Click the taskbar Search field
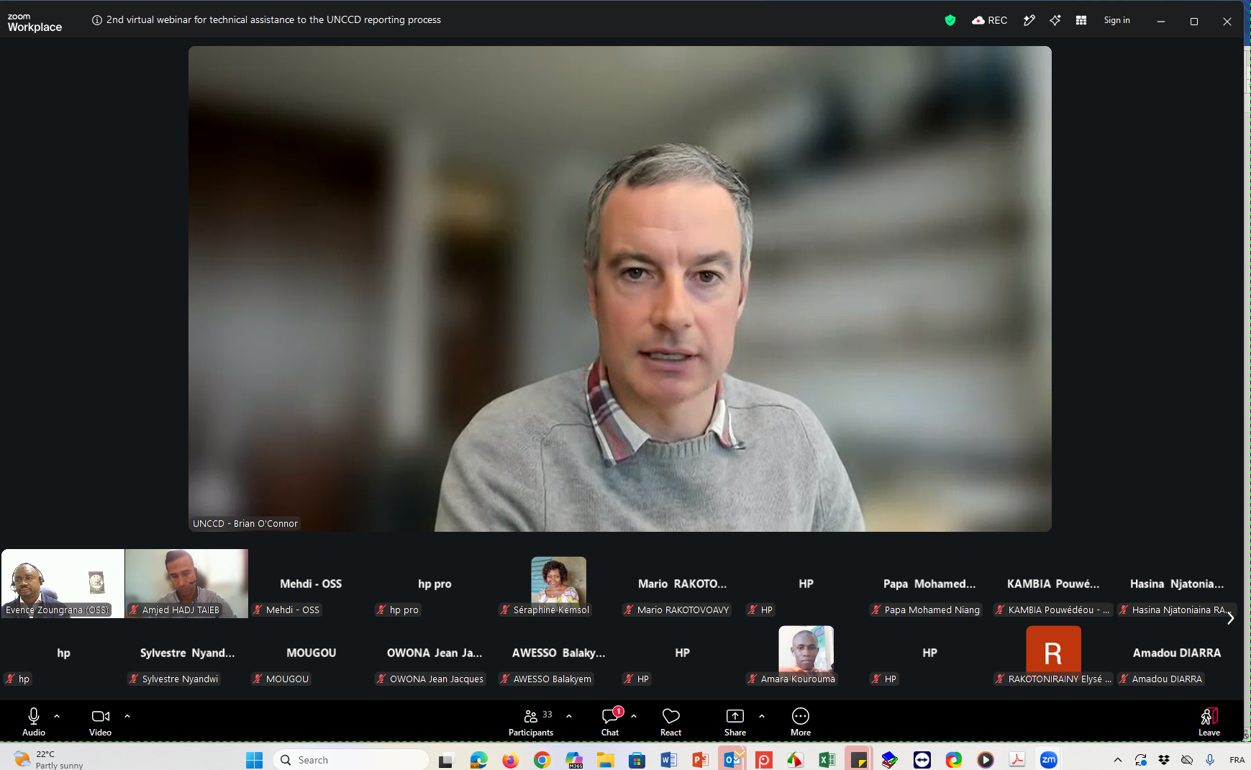 (x=351, y=760)
